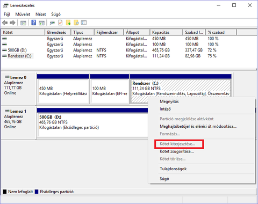
Task: Select the 450 MB recovery partition block
Action: pyautogui.click(x=63, y=89)
